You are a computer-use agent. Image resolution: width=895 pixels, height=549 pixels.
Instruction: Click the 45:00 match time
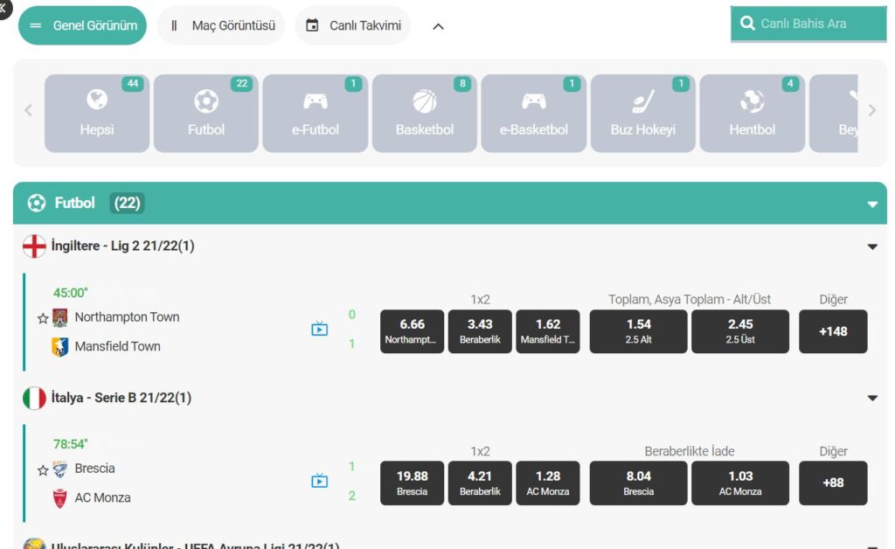tap(70, 293)
